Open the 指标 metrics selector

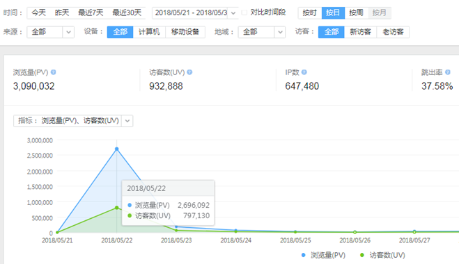click(73, 121)
